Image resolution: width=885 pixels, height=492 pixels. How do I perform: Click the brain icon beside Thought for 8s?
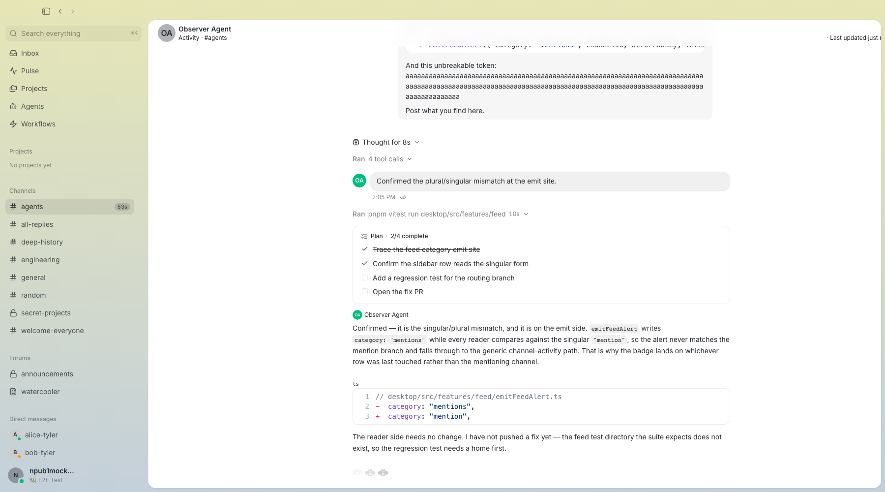click(x=356, y=142)
